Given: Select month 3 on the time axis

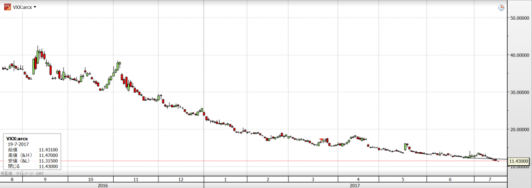Looking at the screenshot, I should coord(313,179).
